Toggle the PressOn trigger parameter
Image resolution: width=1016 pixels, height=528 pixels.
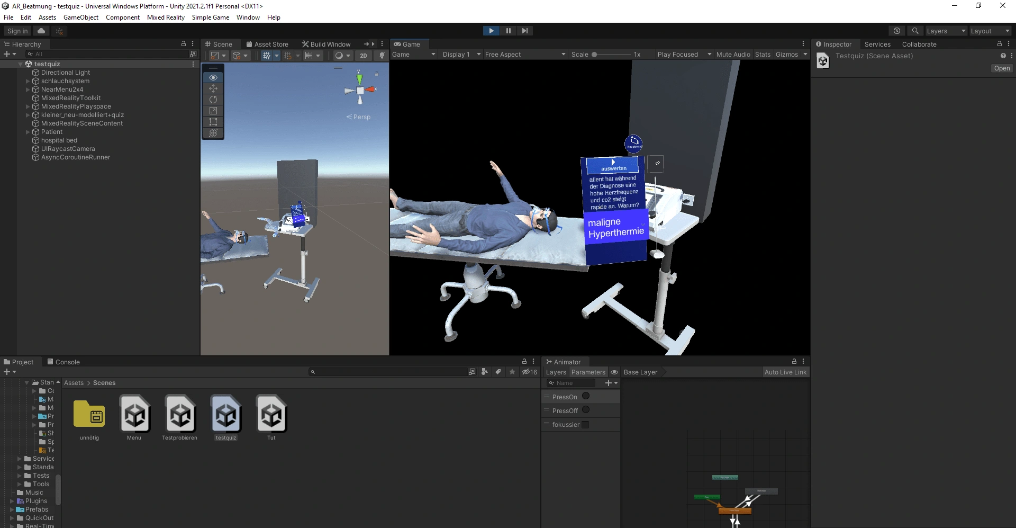click(x=586, y=396)
